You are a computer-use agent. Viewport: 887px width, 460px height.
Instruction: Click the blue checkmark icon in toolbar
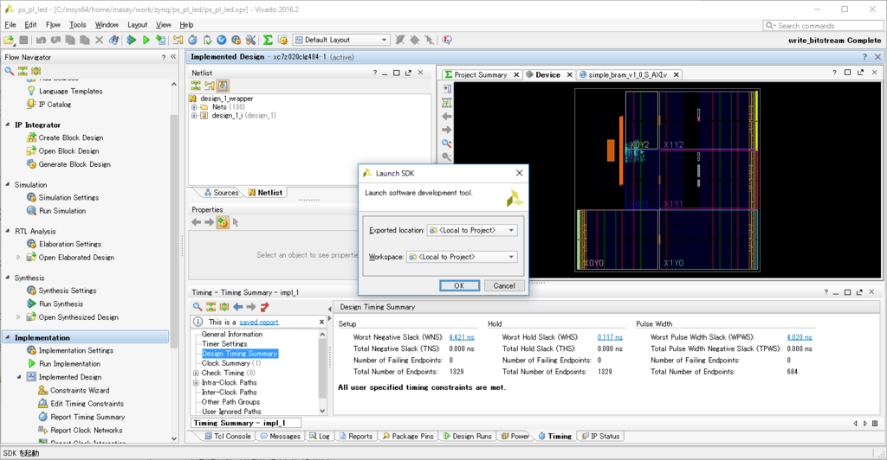tap(222, 40)
